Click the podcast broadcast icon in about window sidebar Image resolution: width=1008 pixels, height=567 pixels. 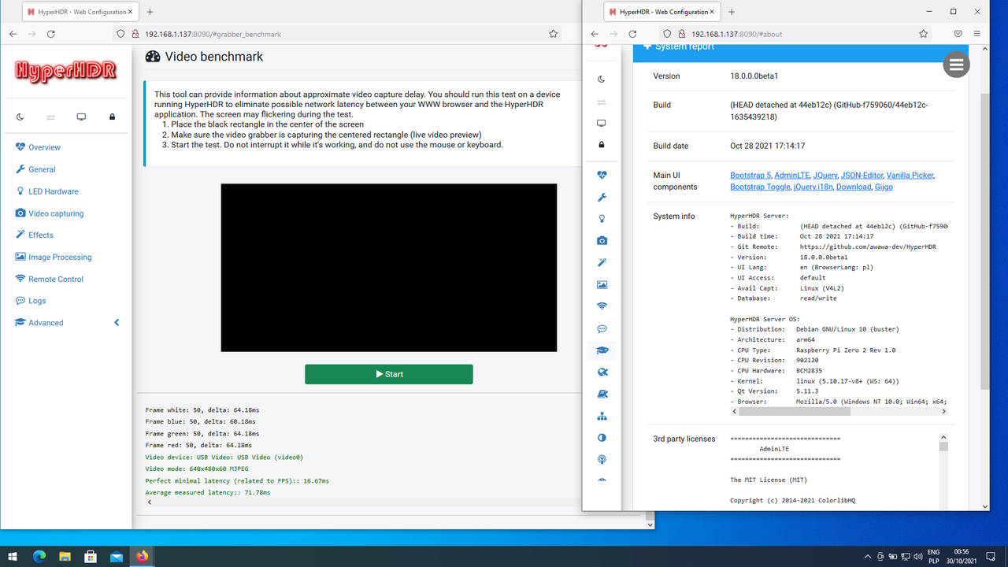(602, 460)
